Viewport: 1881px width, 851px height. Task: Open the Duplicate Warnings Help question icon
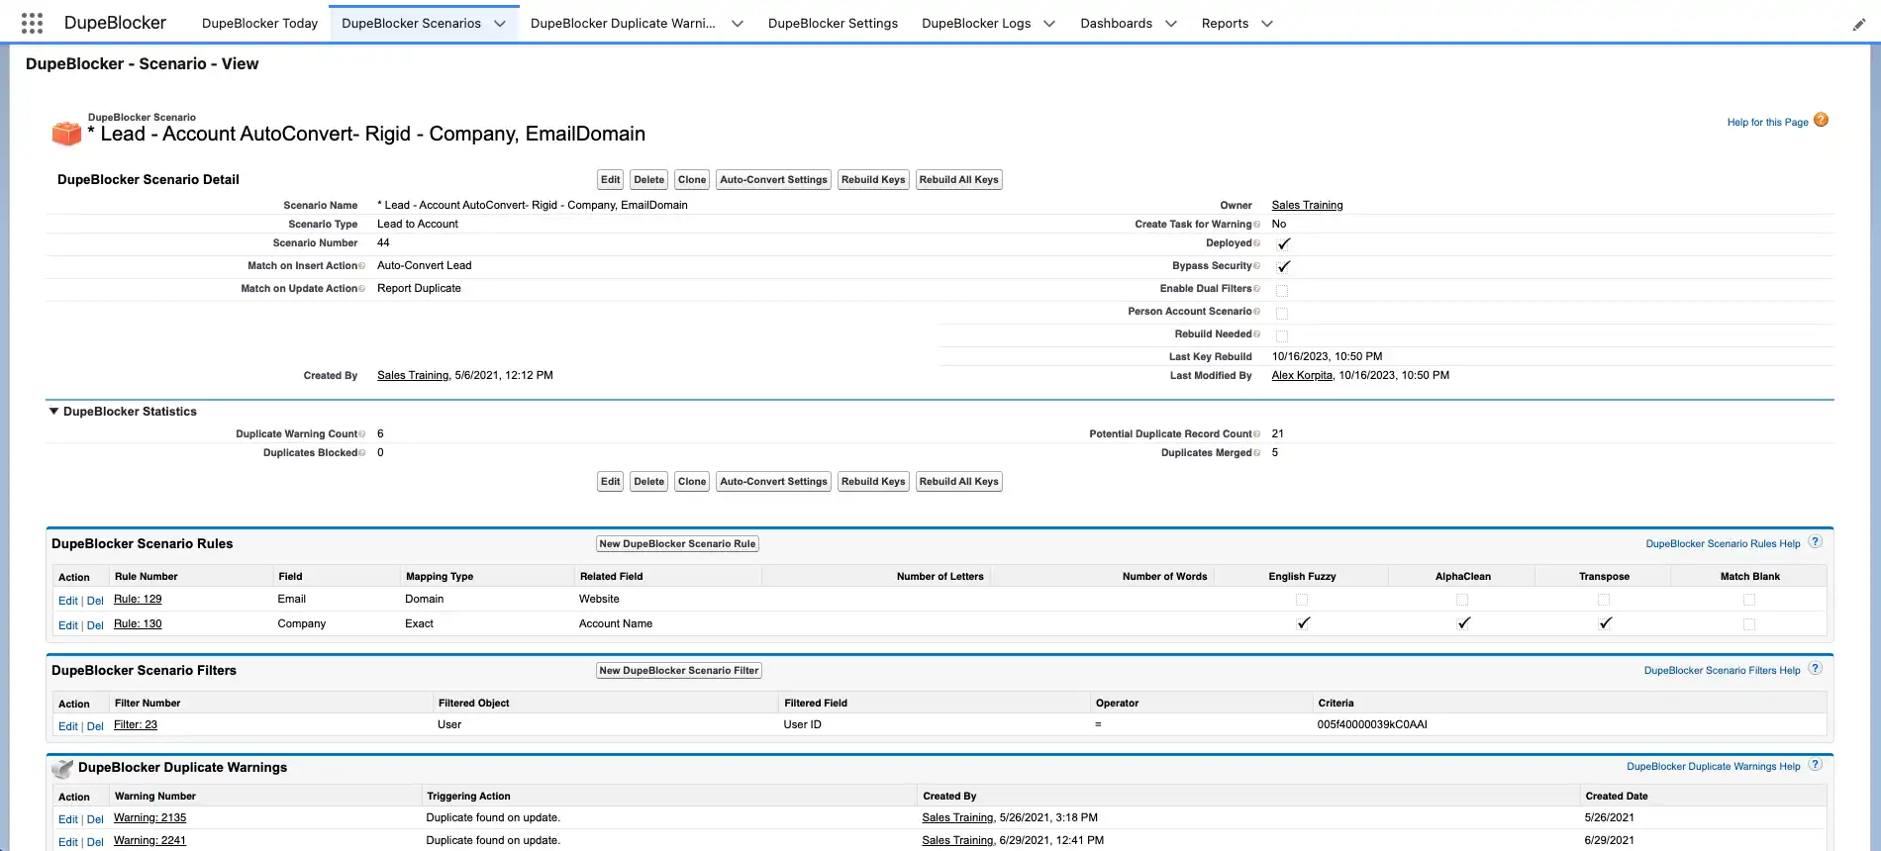coord(1815,765)
